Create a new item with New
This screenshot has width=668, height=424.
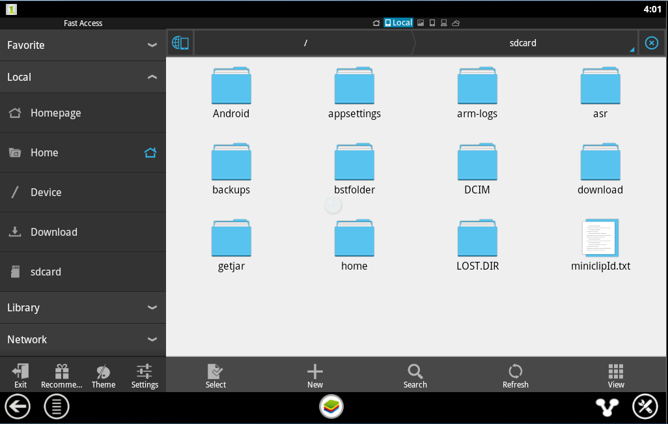point(315,376)
